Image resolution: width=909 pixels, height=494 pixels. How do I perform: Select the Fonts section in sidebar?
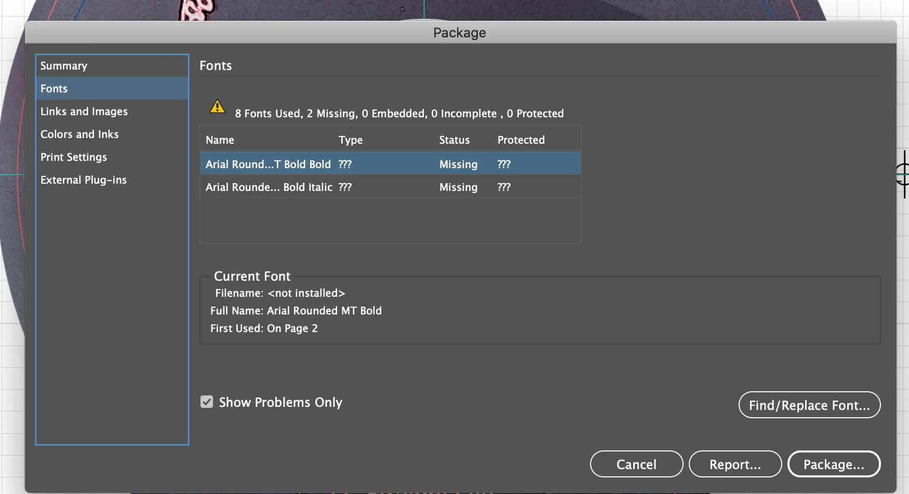point(112,89)
